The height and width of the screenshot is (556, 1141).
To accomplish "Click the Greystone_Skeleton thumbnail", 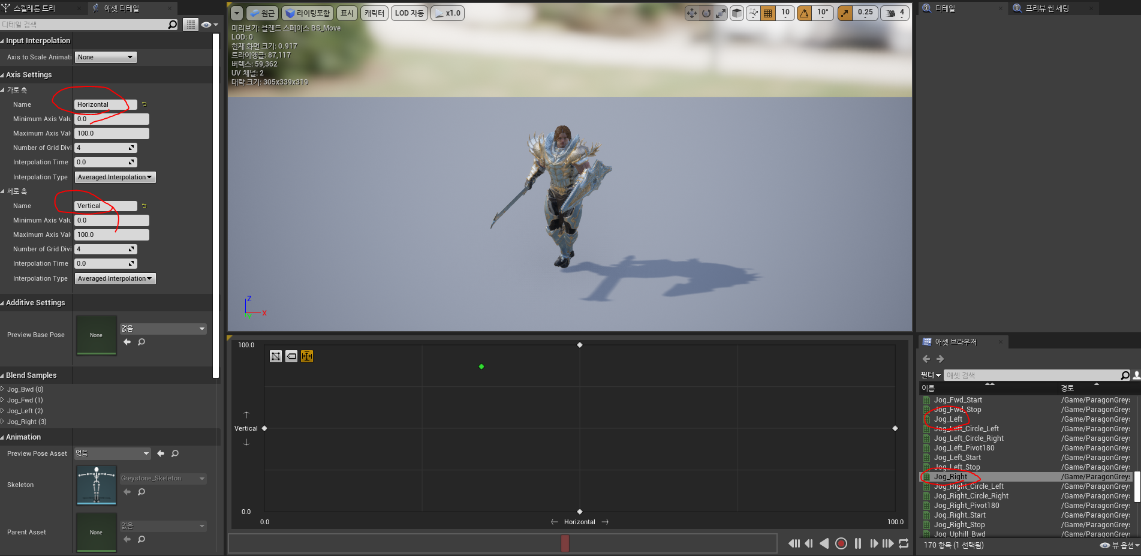I will point(97,485).
